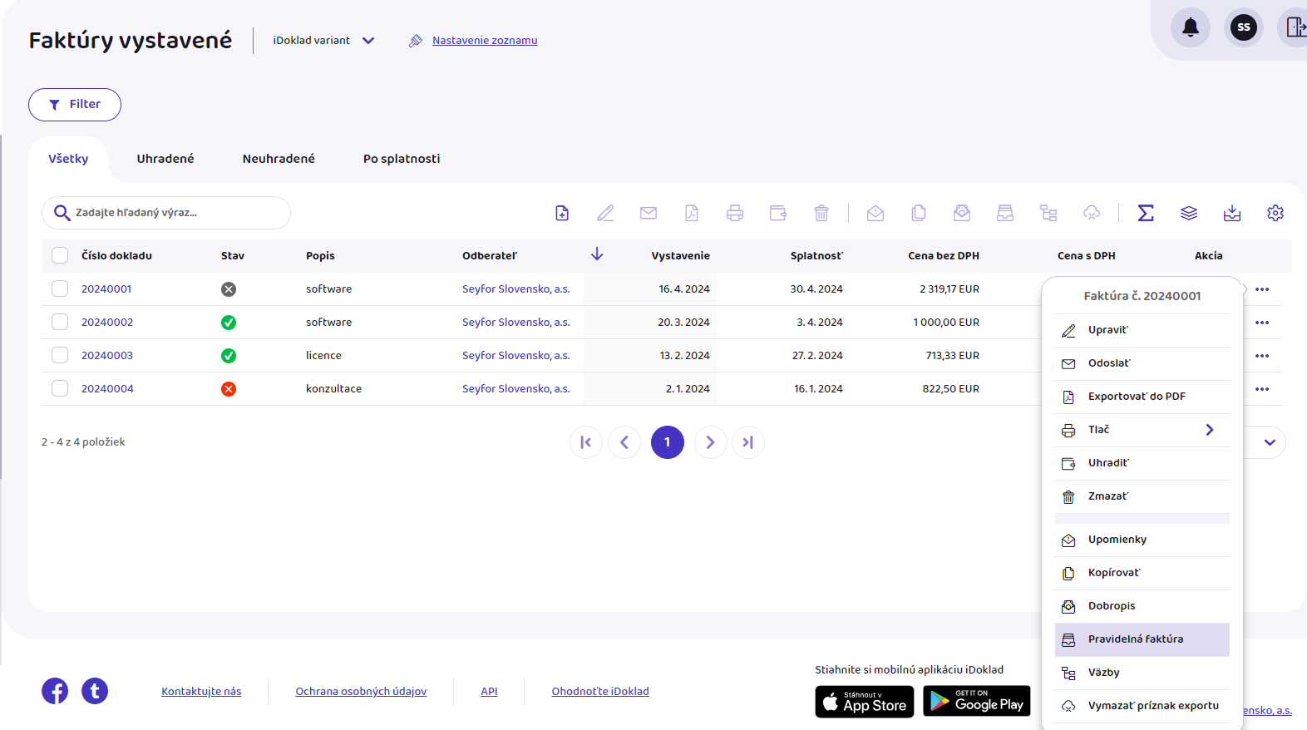Click the logout icon at top right
Viewport: 1307px width, 730px height.
pos(1295,27)
